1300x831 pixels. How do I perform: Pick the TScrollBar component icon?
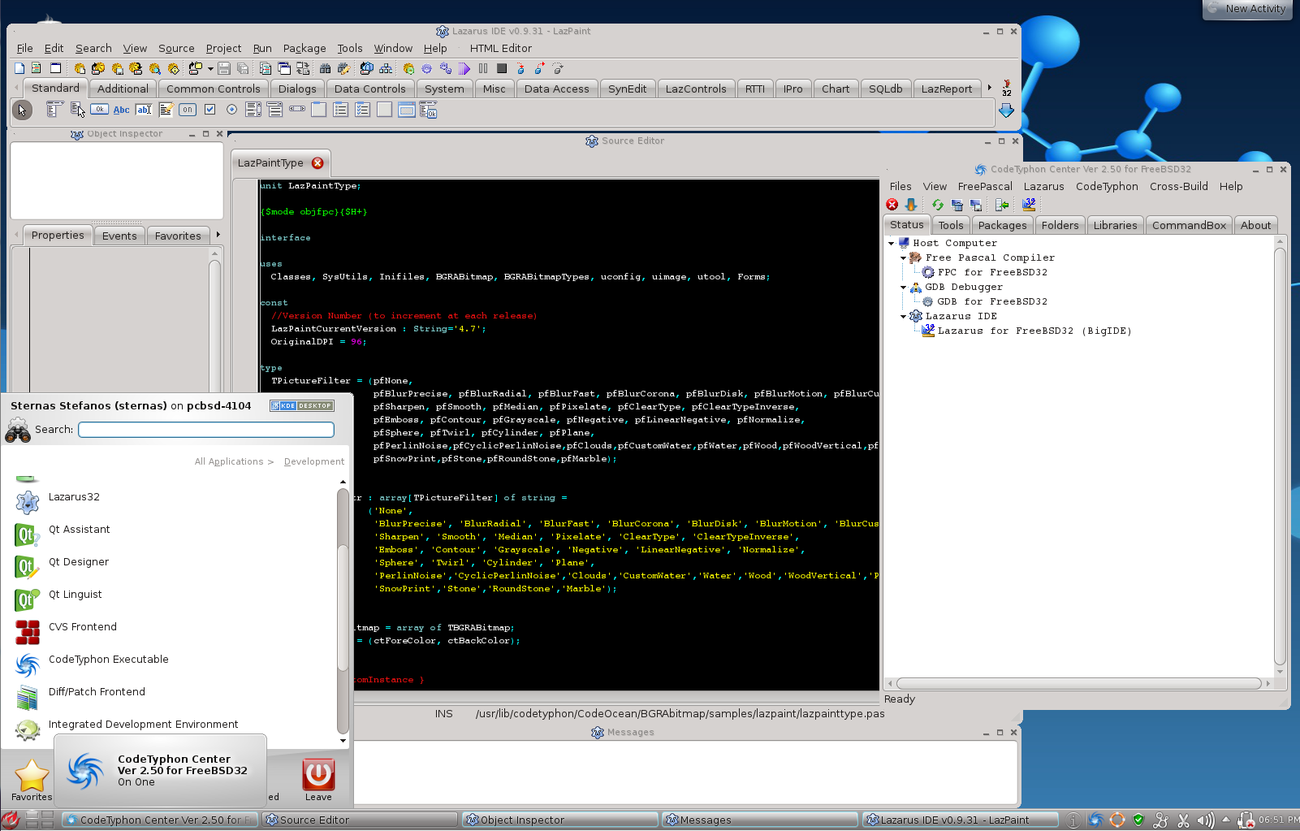[x=297, y=108]
